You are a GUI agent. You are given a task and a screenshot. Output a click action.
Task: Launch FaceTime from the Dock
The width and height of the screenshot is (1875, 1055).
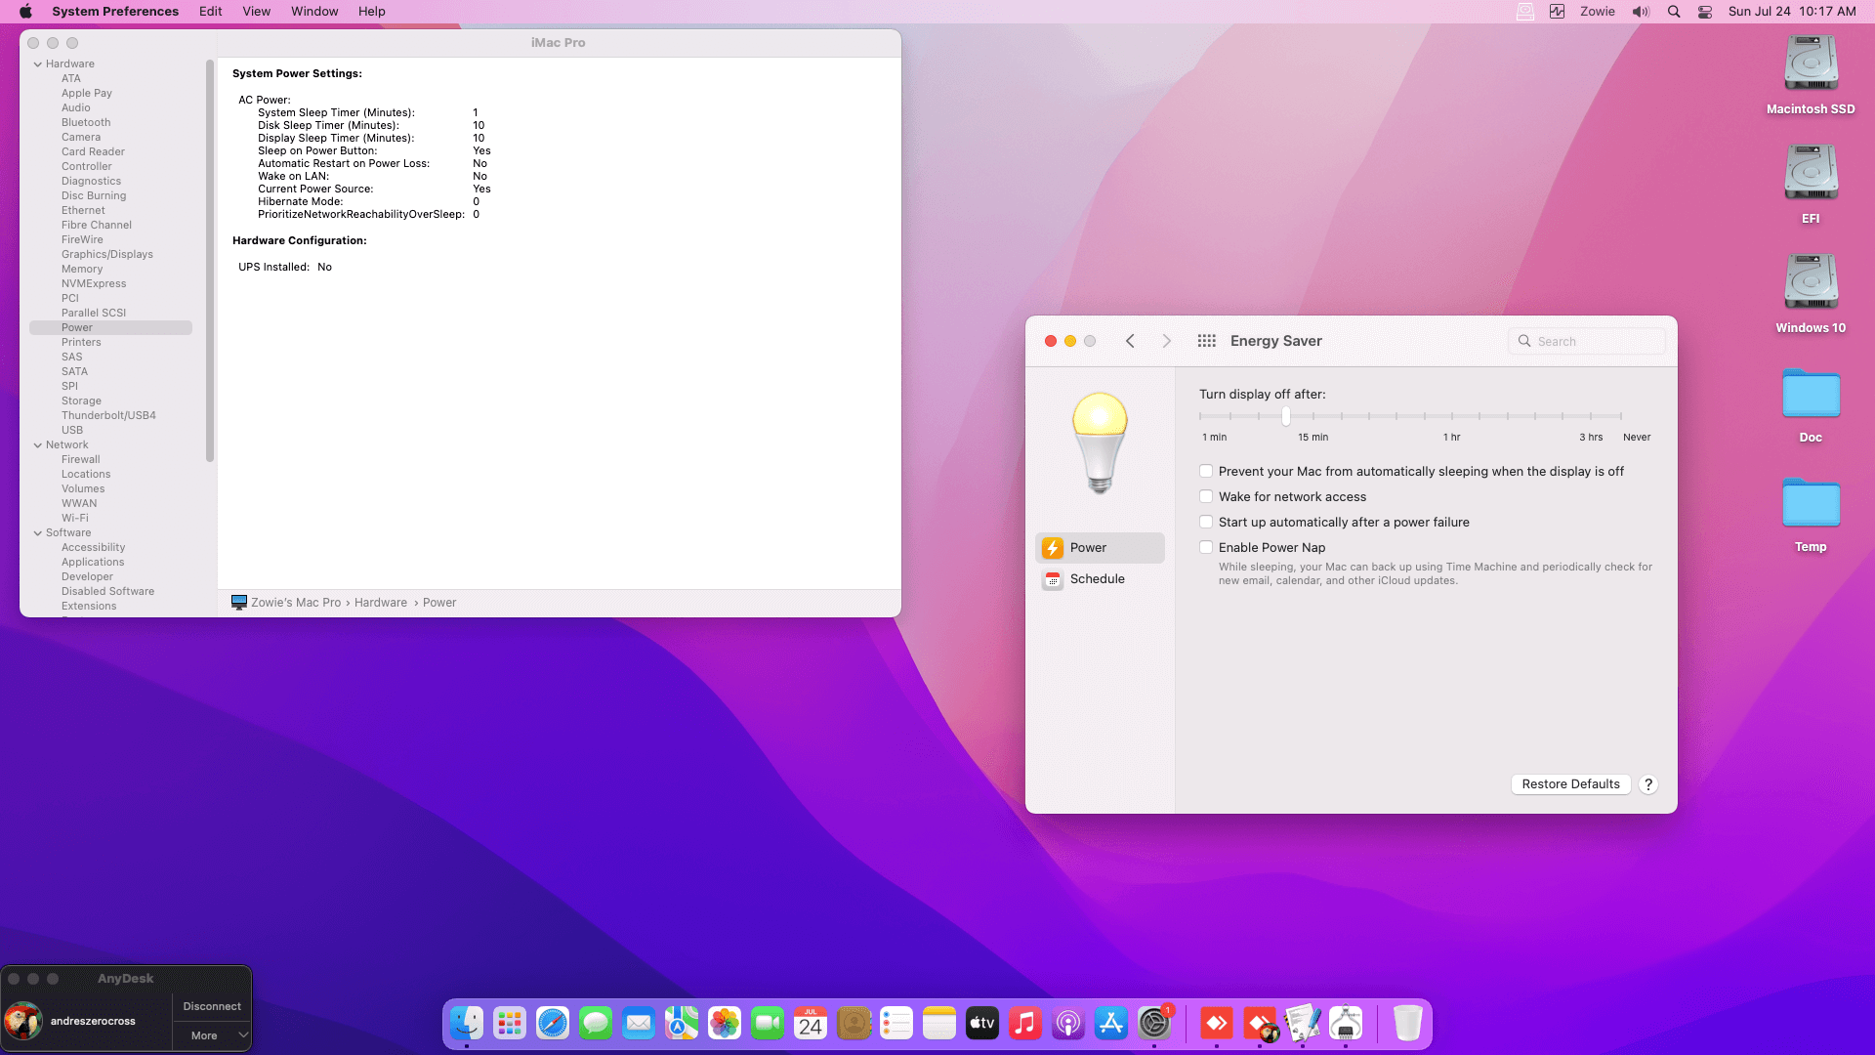[768, 1023]
